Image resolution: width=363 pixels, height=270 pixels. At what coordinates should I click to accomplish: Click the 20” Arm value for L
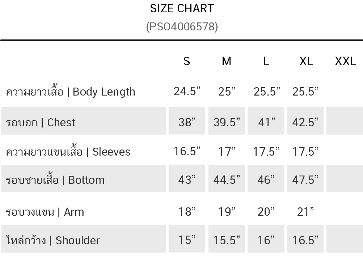pos(266,212)
